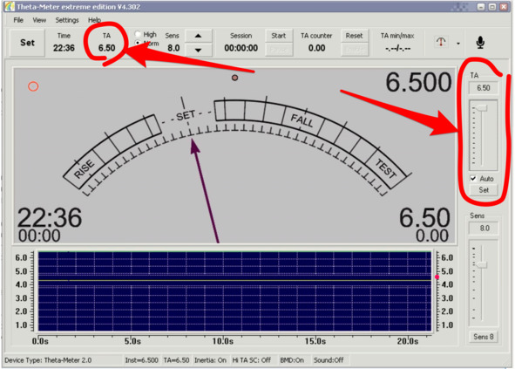Click the needle meter icon in toolbar
The height and width of the screenshot is (369, 515).
441,42
